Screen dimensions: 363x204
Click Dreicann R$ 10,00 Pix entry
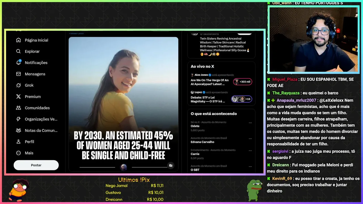click(134, 199)
